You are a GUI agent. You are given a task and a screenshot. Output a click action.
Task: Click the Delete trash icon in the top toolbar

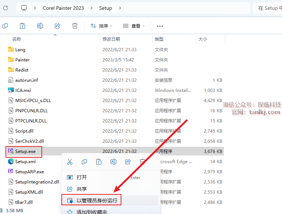pyautogui.click(x=75, y=26)
